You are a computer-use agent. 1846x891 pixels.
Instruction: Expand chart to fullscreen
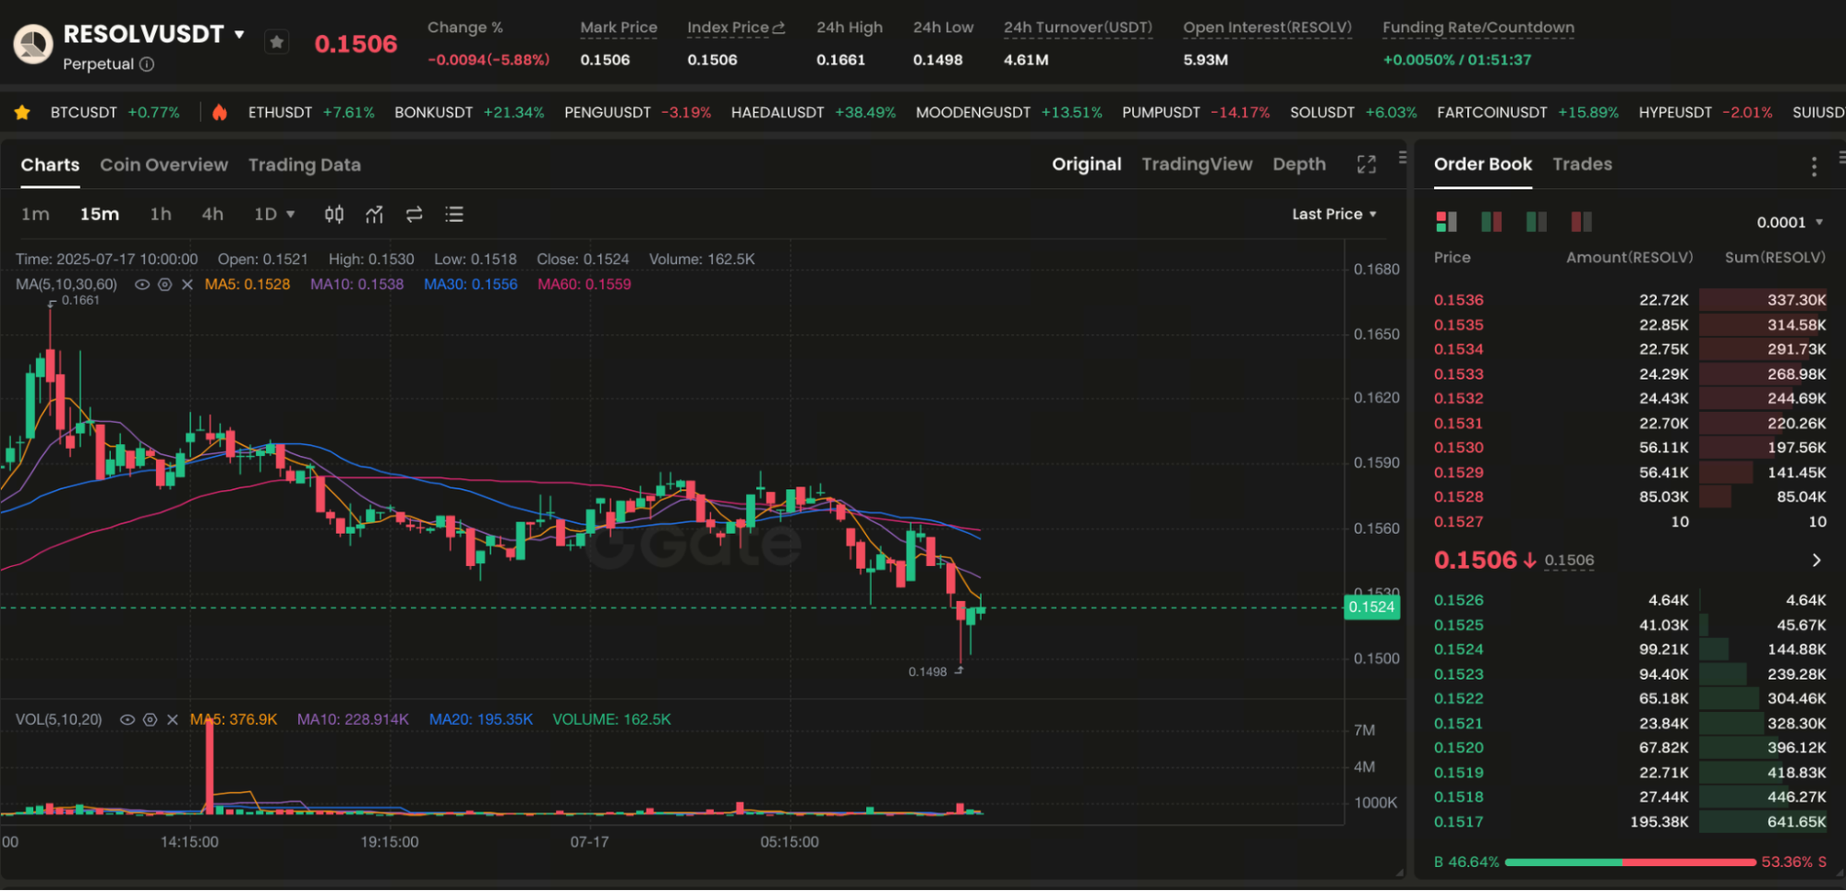tap(1367, 164)
